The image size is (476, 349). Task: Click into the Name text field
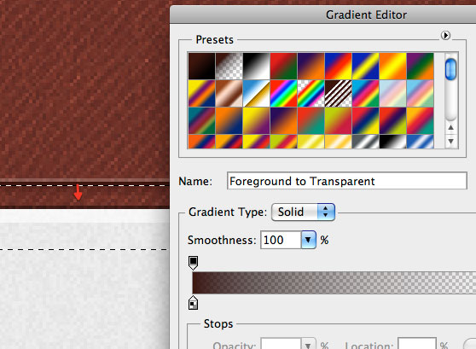(347, 181)
